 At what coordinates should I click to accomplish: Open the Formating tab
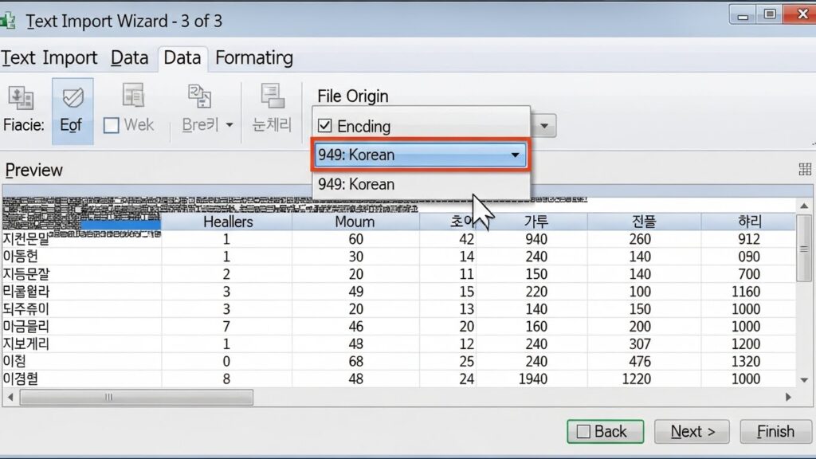(253, 57)
